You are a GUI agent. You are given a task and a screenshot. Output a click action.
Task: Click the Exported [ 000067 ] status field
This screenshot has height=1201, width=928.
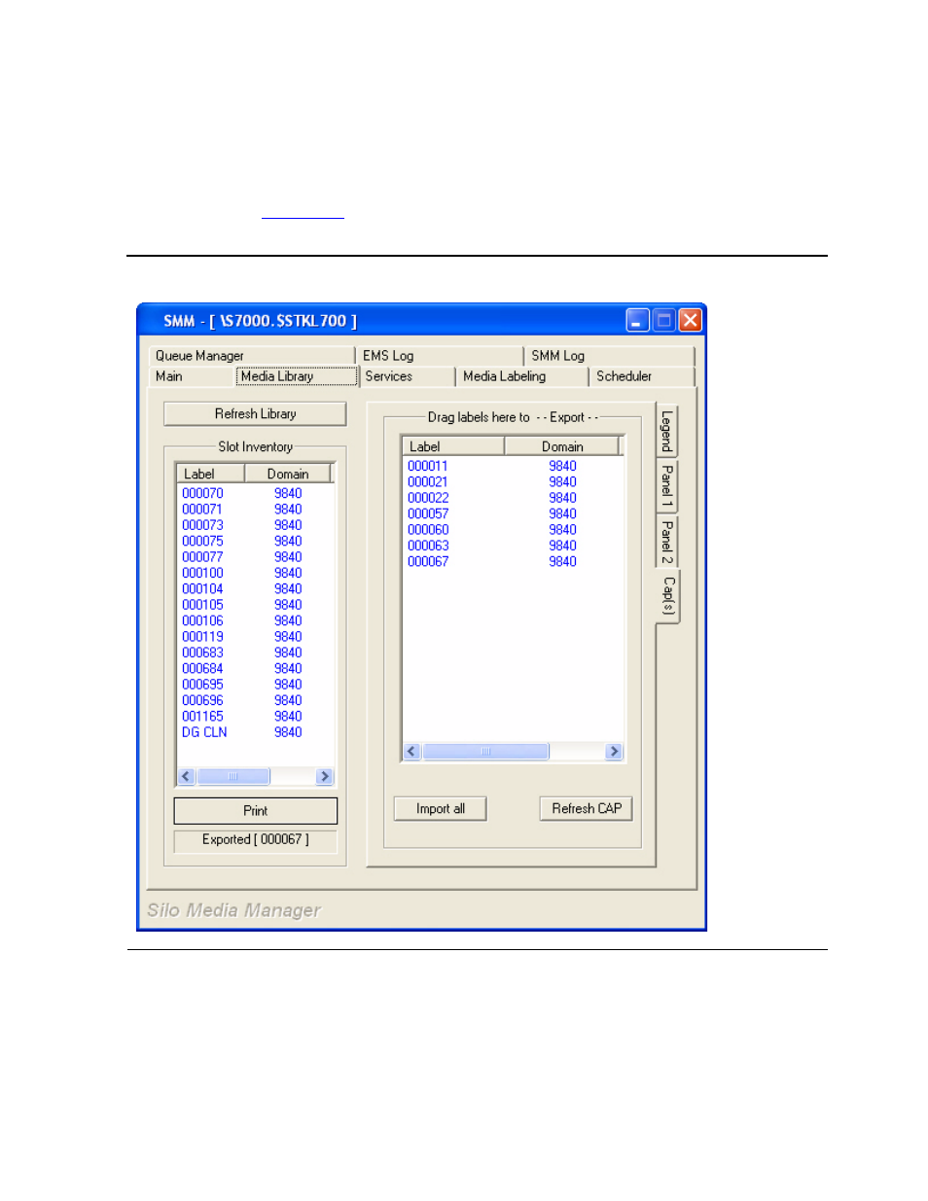(x=255, y=840)
